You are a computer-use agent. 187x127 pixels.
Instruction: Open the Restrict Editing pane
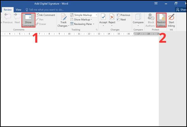point(161,20)
